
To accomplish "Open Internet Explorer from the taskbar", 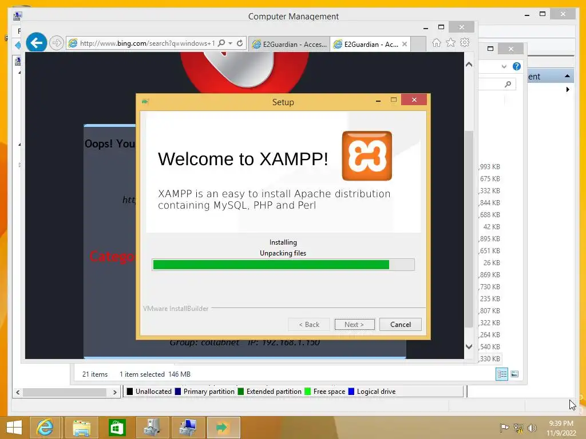I will coord(45,428).
